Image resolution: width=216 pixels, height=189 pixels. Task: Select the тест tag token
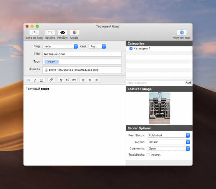[51, 62]
